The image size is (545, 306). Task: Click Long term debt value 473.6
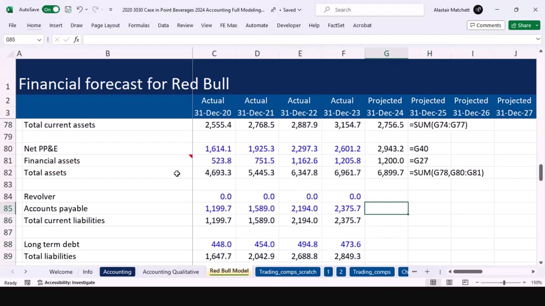point(343,244)
